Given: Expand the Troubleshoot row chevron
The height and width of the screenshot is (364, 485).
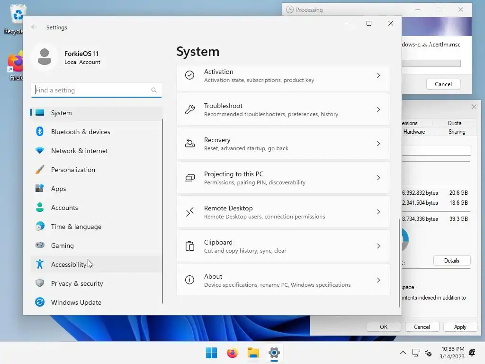Looking at the screenshot, I should point(378,109).
